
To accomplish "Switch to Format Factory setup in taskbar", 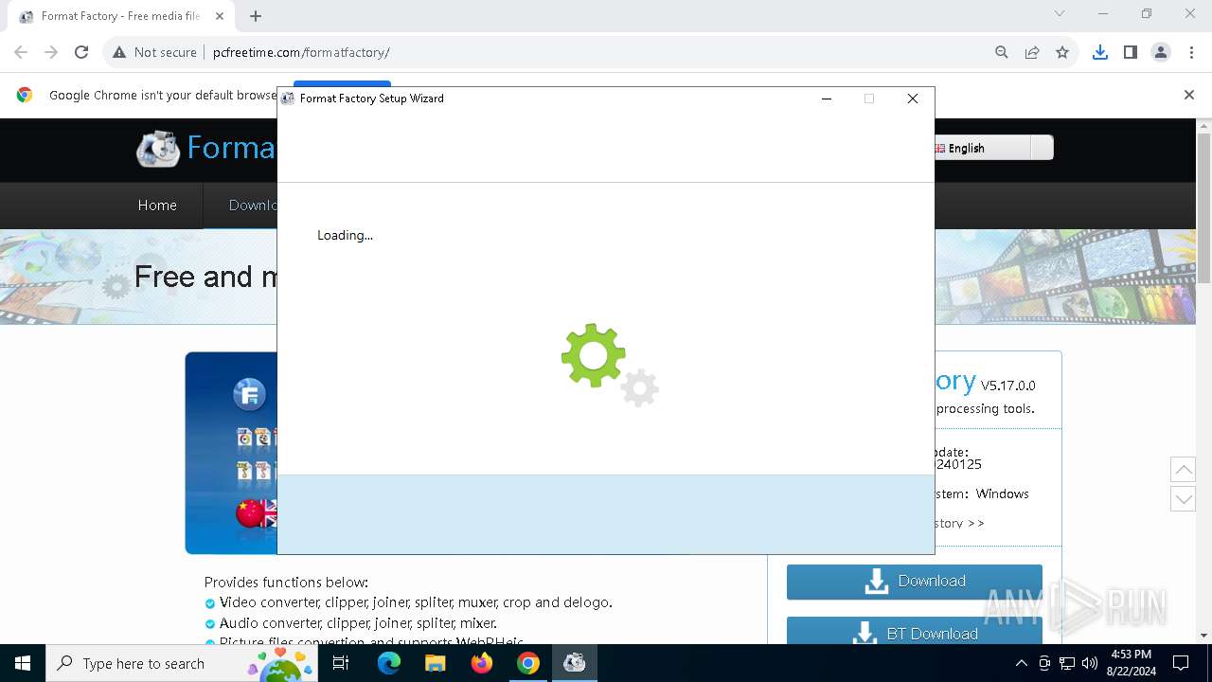I will [575, 663].
